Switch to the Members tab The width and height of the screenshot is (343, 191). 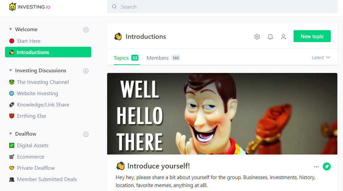pyautogui.click(x=158, y=58)
